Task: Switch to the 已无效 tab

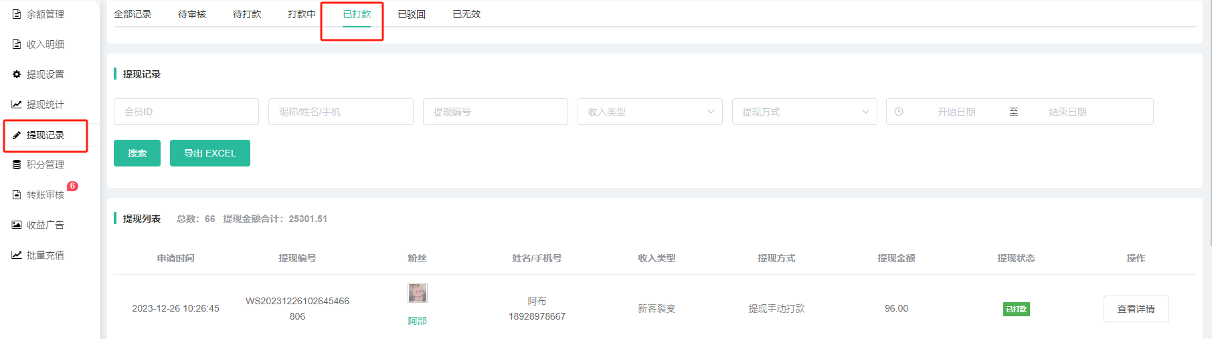Action: coord(466,14)
